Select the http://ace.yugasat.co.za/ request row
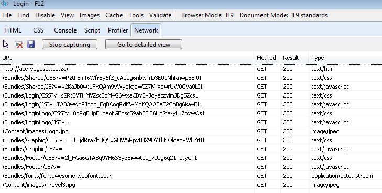The height and width of the screenshot is (193, 382). tap(191, 69)
